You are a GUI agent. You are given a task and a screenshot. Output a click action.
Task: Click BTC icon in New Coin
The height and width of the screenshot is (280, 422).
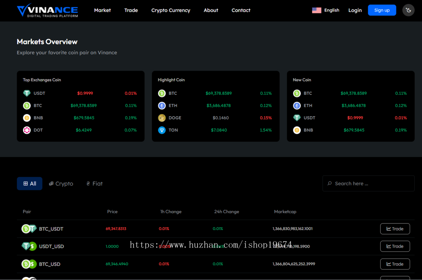click(297, 93)
